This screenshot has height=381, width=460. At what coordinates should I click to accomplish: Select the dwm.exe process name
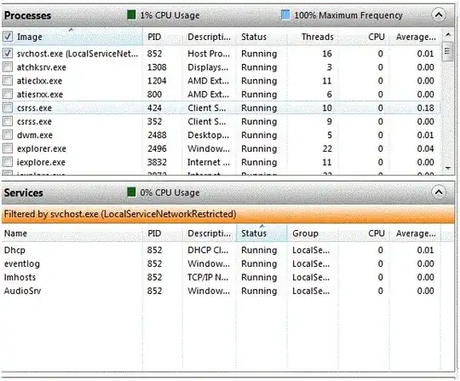(x=35, y=135)
